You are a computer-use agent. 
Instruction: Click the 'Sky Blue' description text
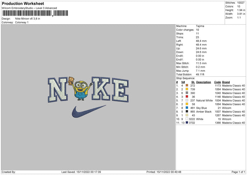pos(201,108)
